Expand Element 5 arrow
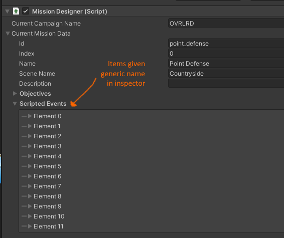284x238 pixels. pos(30,166)
